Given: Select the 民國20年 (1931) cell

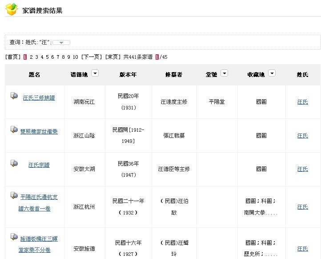Looking at the screenshot, I should click(128, 102).
